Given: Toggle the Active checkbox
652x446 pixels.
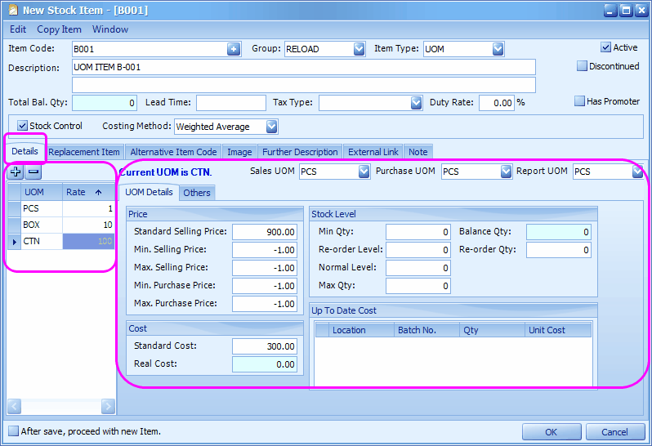Looking at the screenshot, I should [606, 47].
